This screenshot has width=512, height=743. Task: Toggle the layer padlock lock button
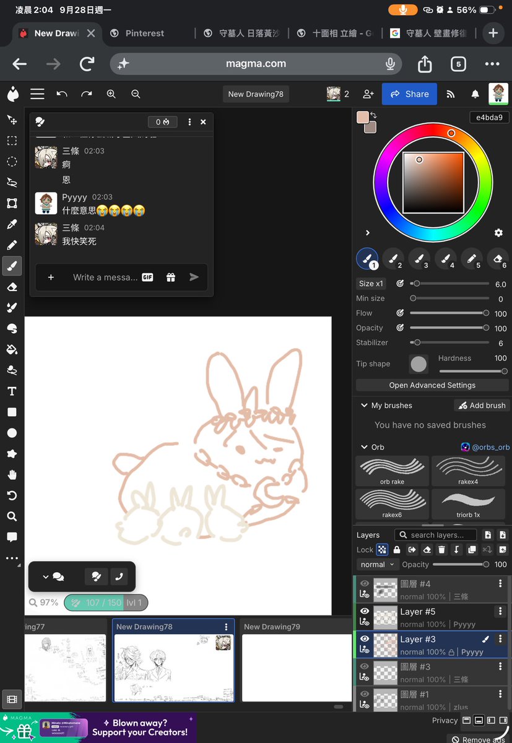[397, 550]
